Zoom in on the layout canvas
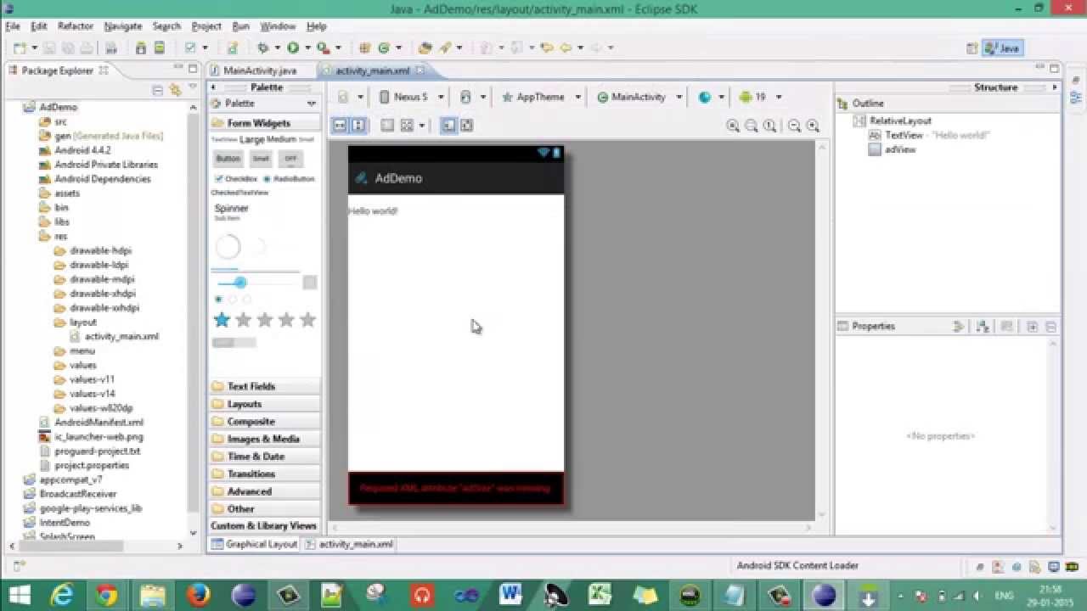Viewport: 1087px width, 611px height. [x=813, y=126]
